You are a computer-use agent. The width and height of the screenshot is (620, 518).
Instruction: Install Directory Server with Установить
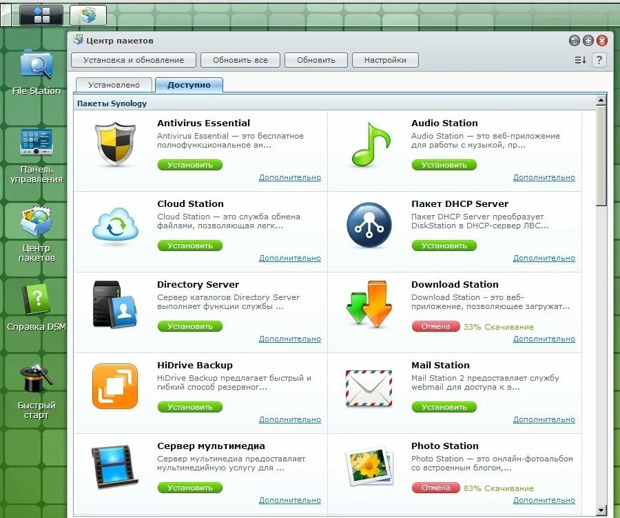coord(190,326)
